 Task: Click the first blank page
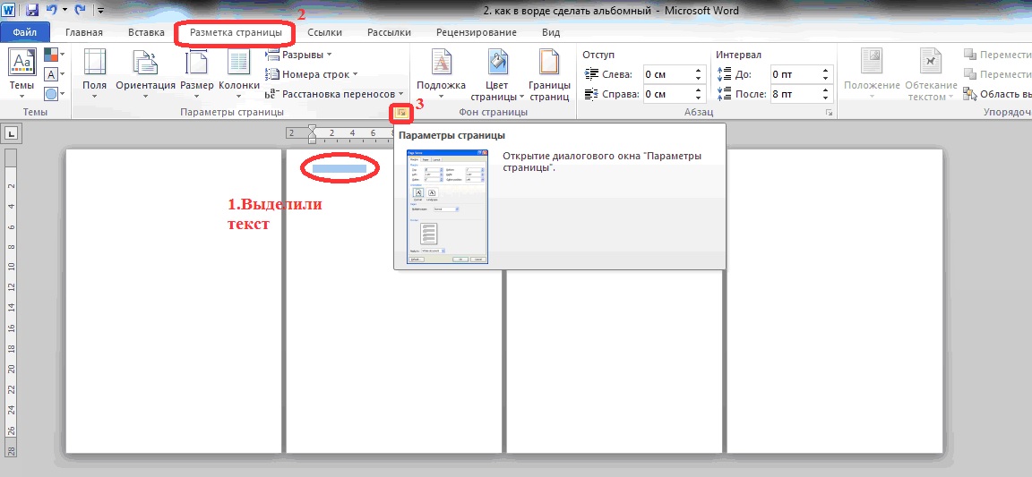coord(174,301)
